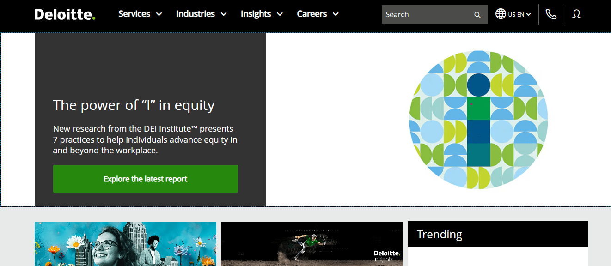
Task: Click the Deloitte logo in the header
Action: click(x=65, y=14)
